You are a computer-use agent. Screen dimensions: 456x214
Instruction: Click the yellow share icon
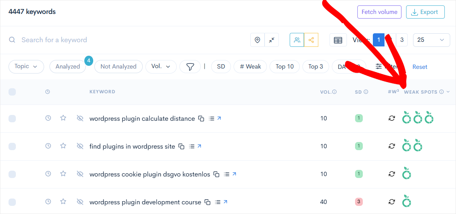[311, 40]
